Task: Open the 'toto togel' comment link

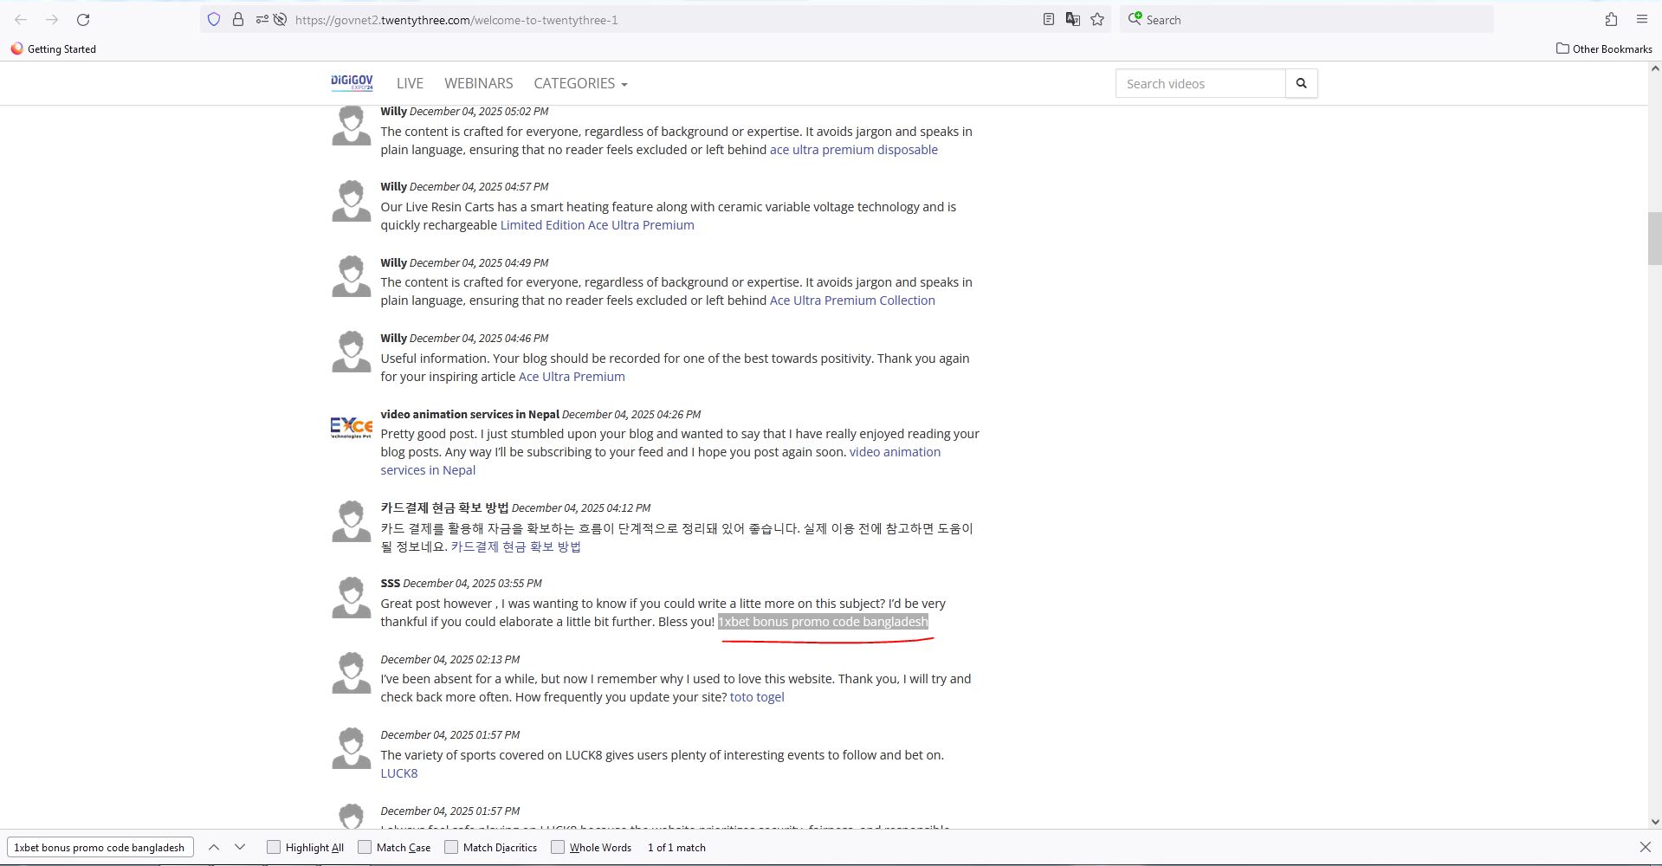Action: tap(756, 697)
